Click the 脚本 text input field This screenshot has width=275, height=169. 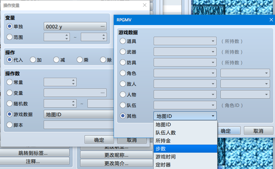point(79,125)
